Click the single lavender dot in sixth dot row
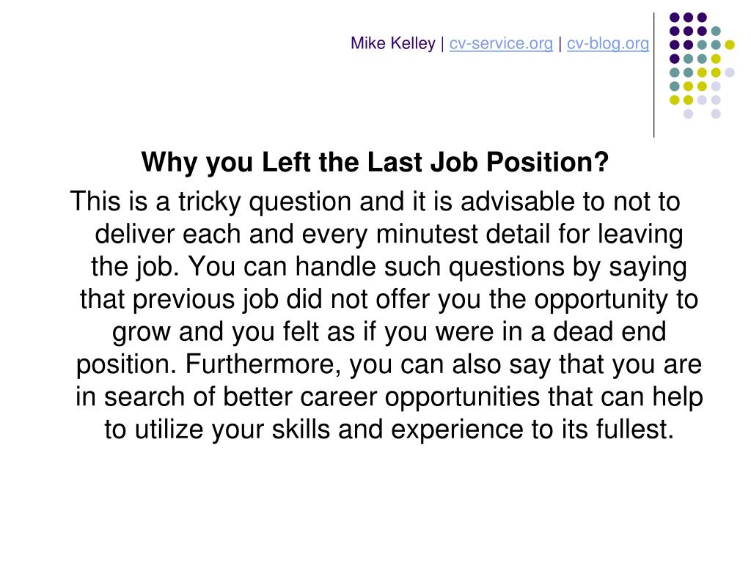 pos(716,87)
